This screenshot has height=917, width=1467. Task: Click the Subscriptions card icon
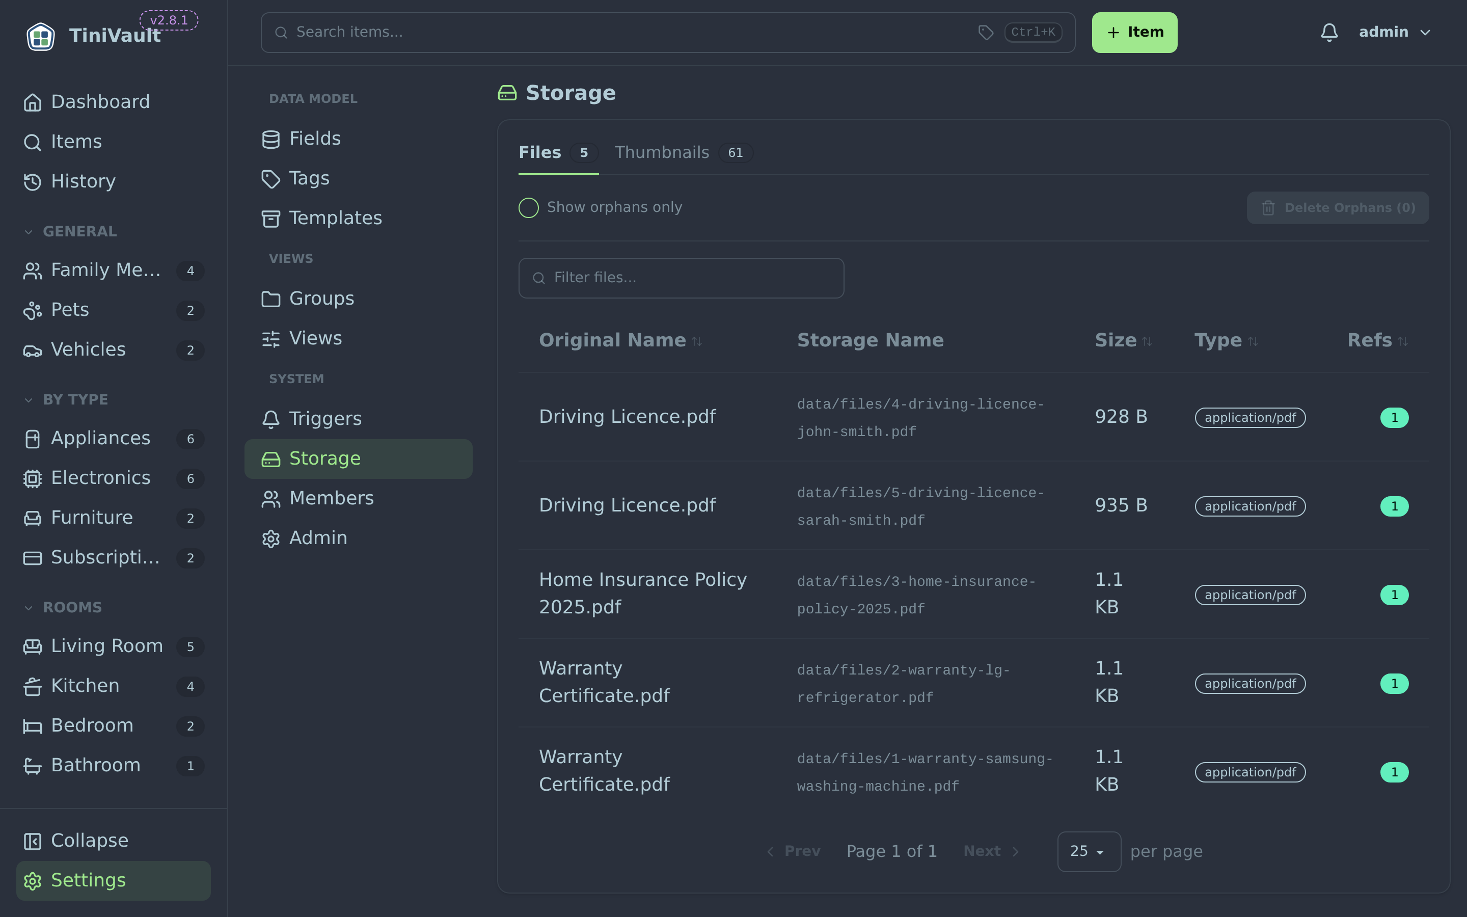pos(32,558)
